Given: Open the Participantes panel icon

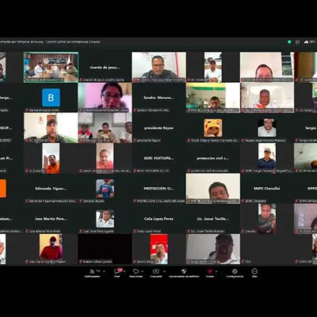Looking at the screenshot, I should (x=92, y=271).
